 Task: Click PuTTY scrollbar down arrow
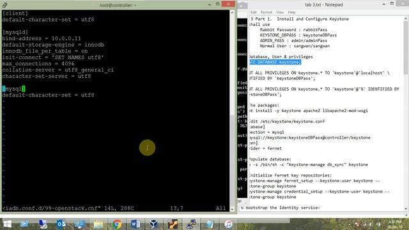click(x=232, y=209)
